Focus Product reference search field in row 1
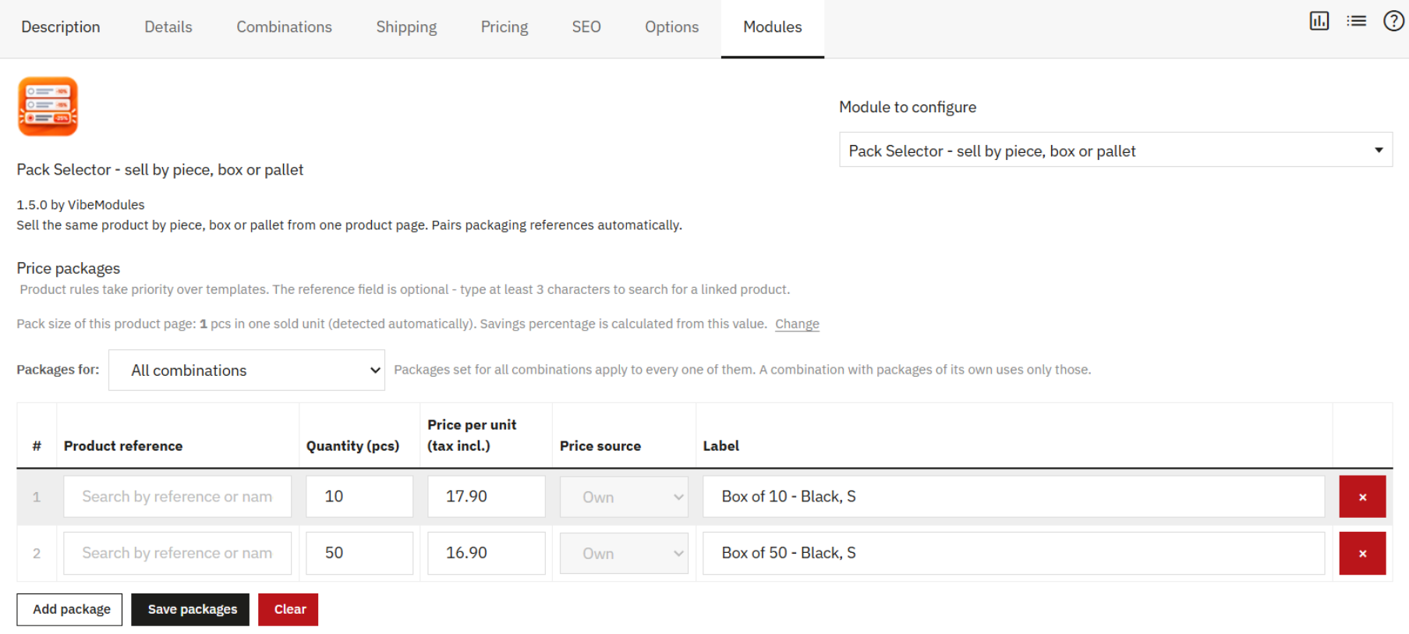Viewport: 1409px width, 634px height. 177,497
